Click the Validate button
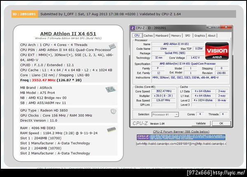The height and width of the screenshot is (177, 247). click(201, 123)
